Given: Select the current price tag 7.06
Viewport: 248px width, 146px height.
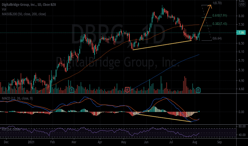Looking at the screenshot, I should coord(241,32).
